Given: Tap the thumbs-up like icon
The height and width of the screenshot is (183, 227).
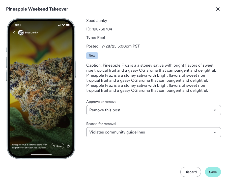Looking at the screenshot, I should coord(68,146).
